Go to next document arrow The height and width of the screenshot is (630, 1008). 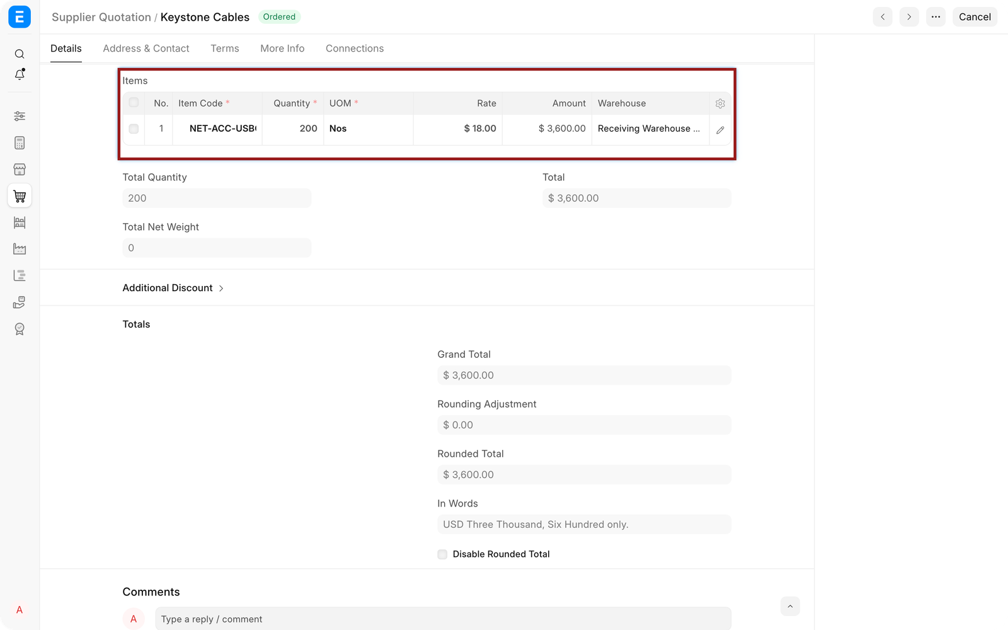click(x=909, y=17)
